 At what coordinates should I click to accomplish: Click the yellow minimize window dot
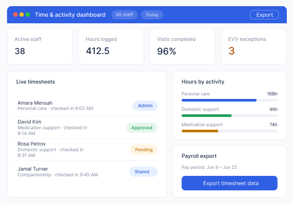coord(22,15)
